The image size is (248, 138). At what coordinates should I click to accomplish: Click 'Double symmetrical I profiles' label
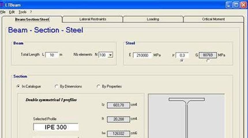[x=51, y=100]
